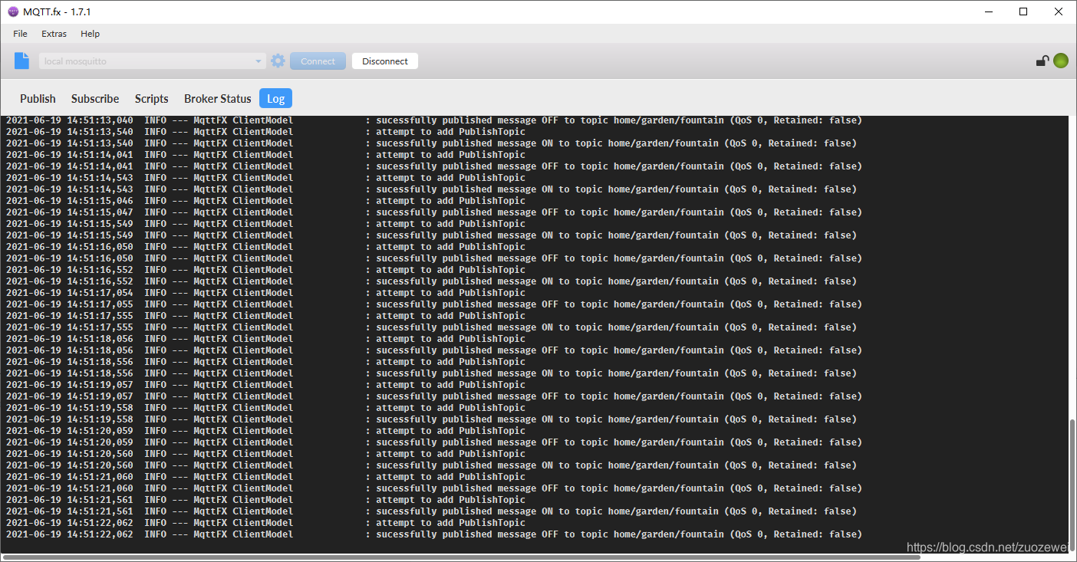Image resolution: width=1077 pixels, height=562 pixels.
Task: Click published message line at 14:51:17,055
Action: 433,304
